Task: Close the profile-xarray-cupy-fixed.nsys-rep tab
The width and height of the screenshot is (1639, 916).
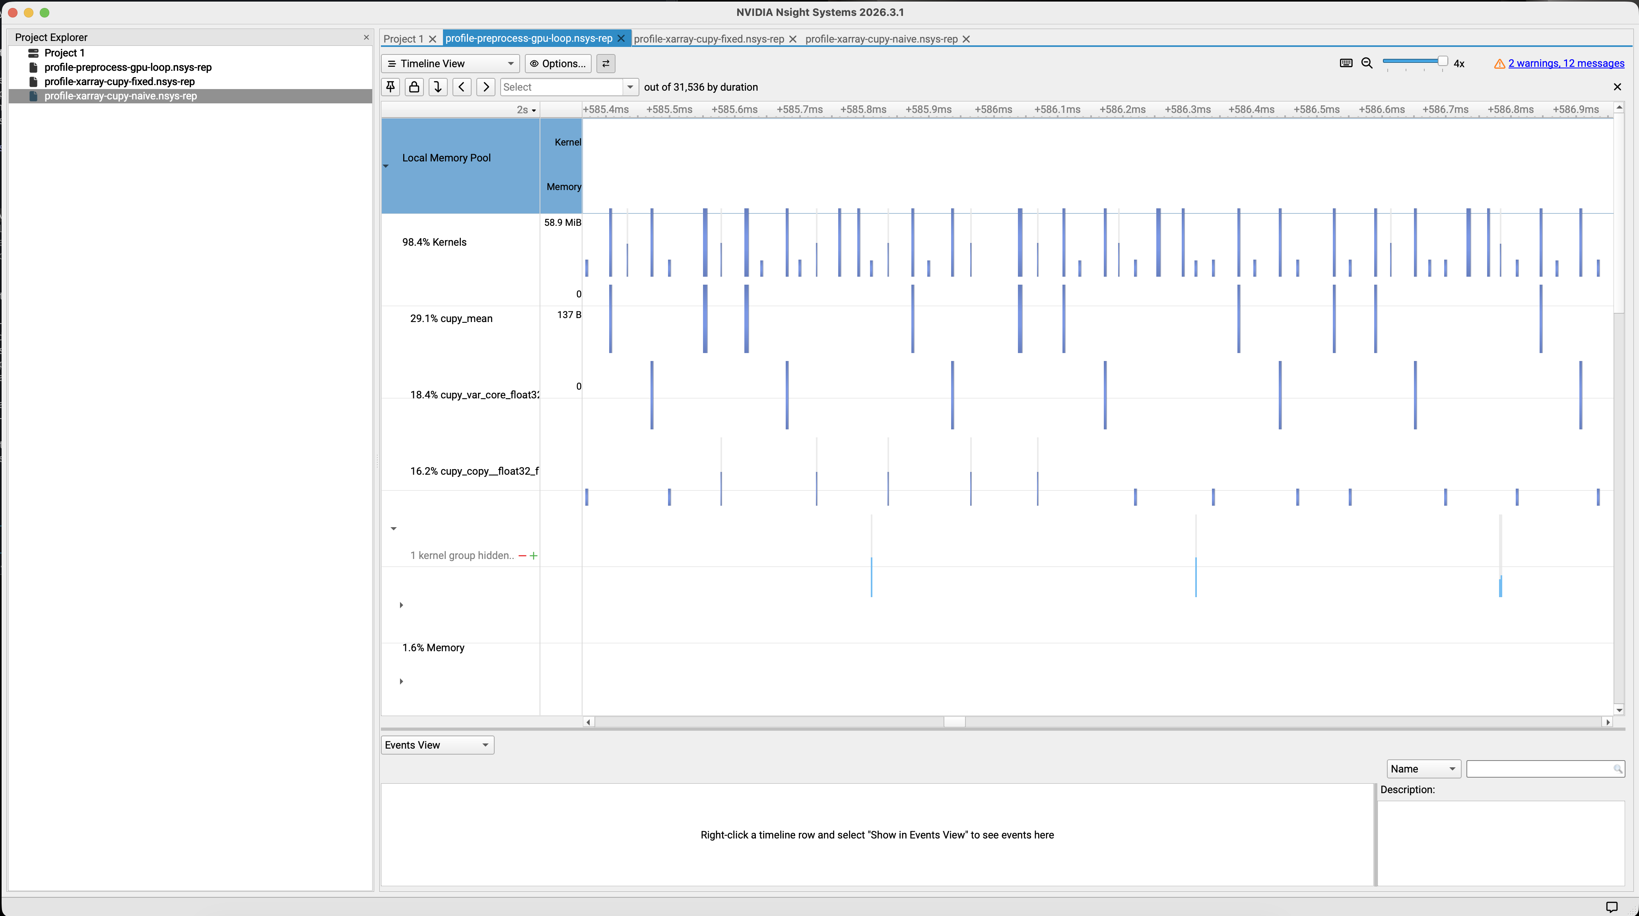Action: (x=793, y=39)
